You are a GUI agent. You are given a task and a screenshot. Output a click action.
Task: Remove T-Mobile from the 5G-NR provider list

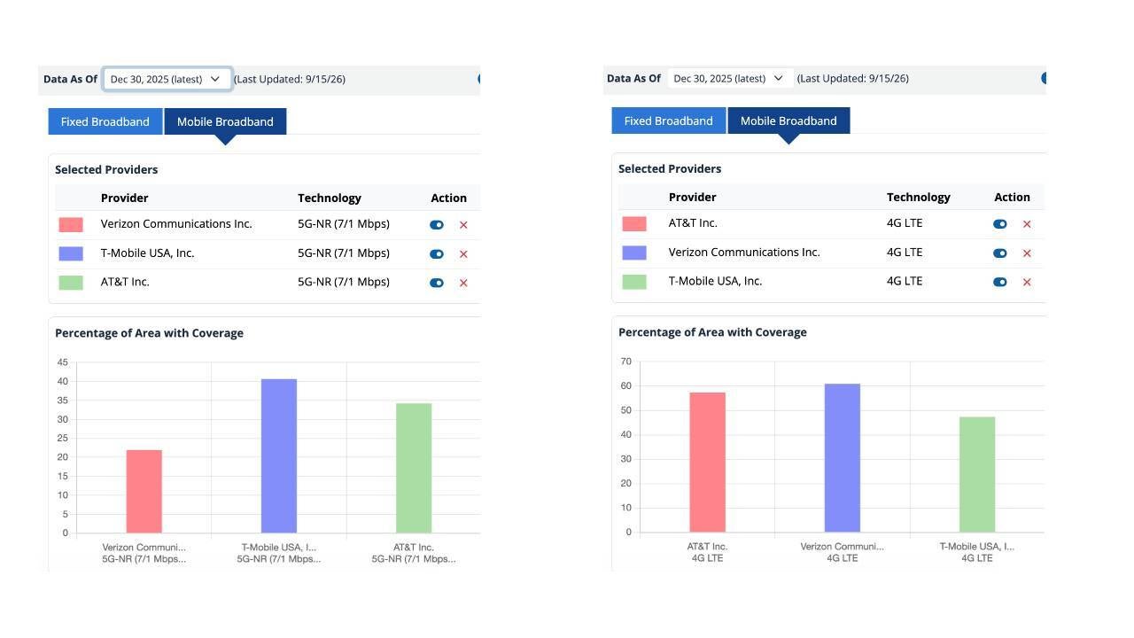(x=463, y=254)
